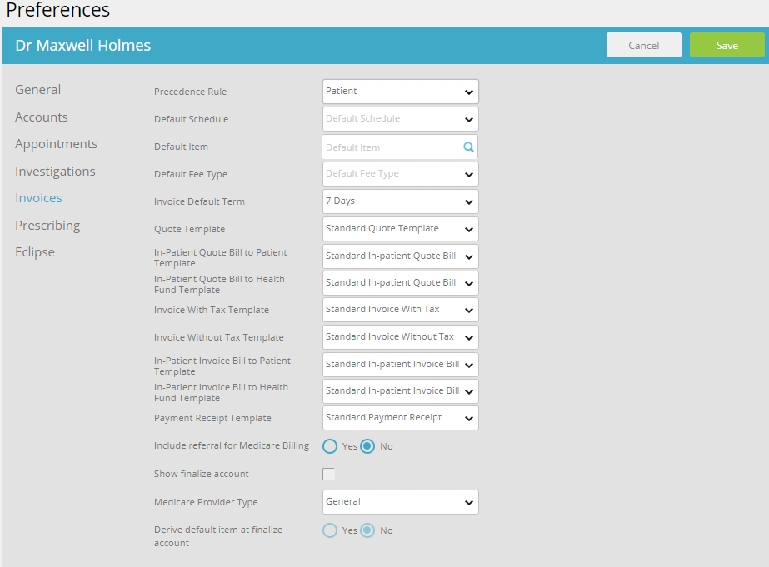The width and height of the screenshot is (769, 567).
Task: Open the Prescribing preferences section
Action: click(x=47, y=226)
